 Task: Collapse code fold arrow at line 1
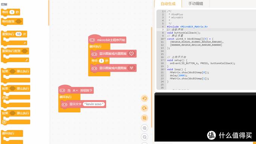point(165,11)
